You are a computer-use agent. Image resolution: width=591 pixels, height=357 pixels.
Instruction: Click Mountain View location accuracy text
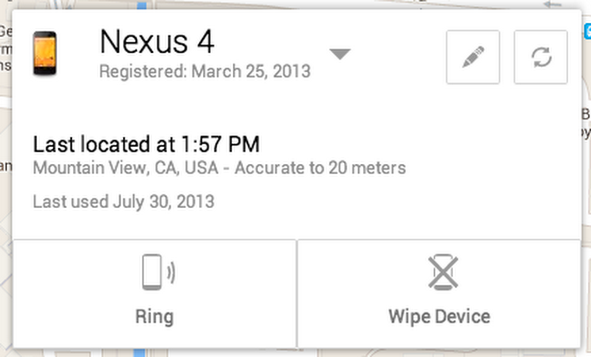coord(219,168)
